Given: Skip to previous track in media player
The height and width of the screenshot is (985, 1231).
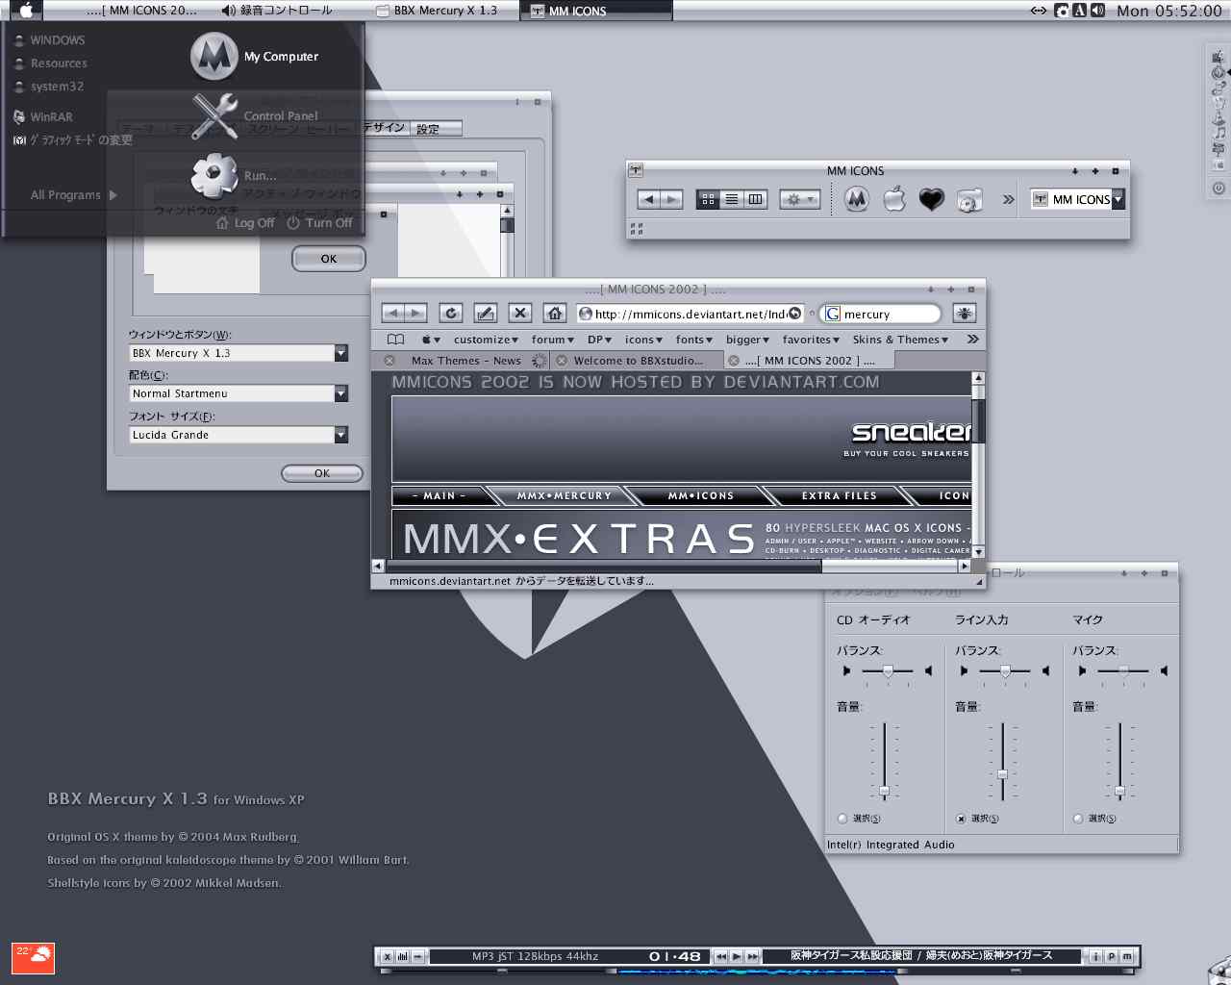Looking at the screenshot, I should pos(720,956).
